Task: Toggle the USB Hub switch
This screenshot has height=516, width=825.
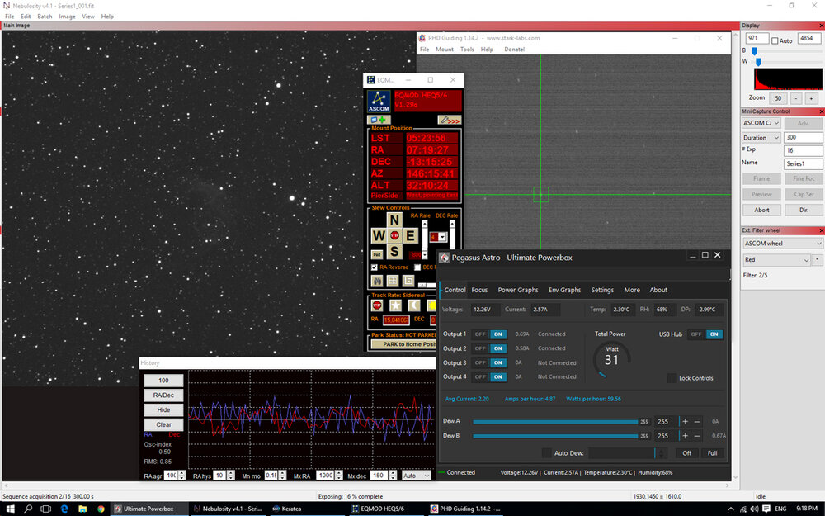Action: point(705,334)
